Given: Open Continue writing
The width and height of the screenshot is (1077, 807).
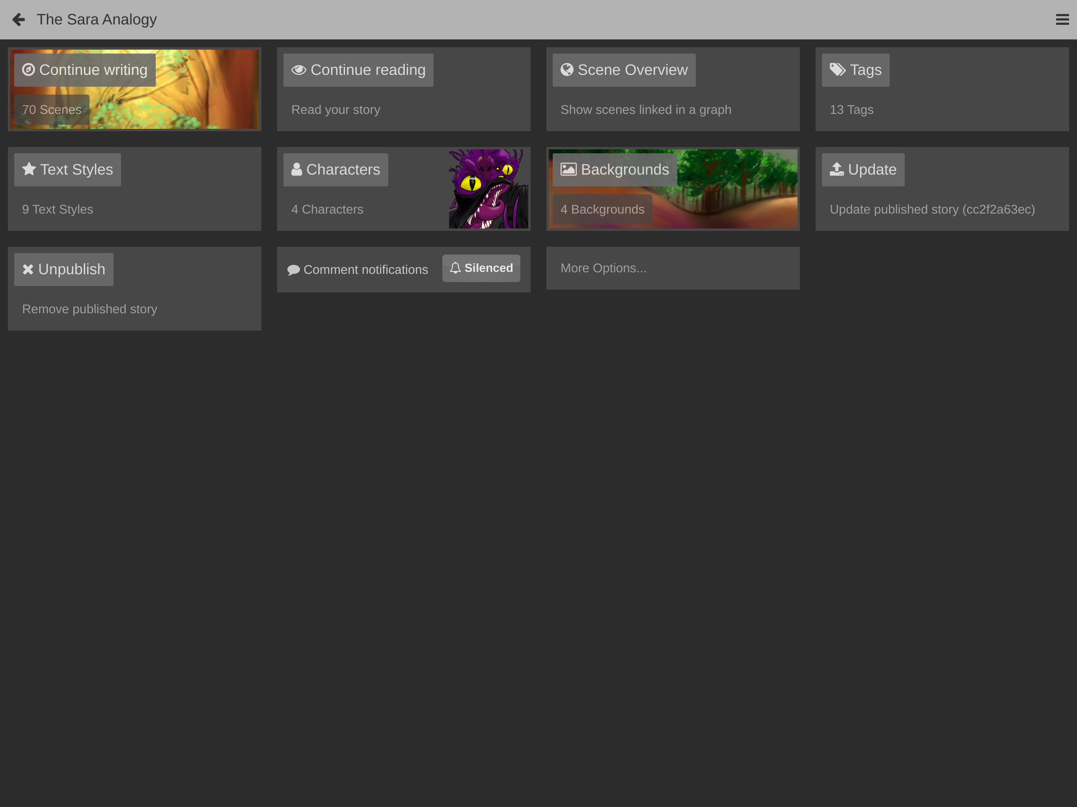Looking at the screenshot, I should click(x=85, y=70).
